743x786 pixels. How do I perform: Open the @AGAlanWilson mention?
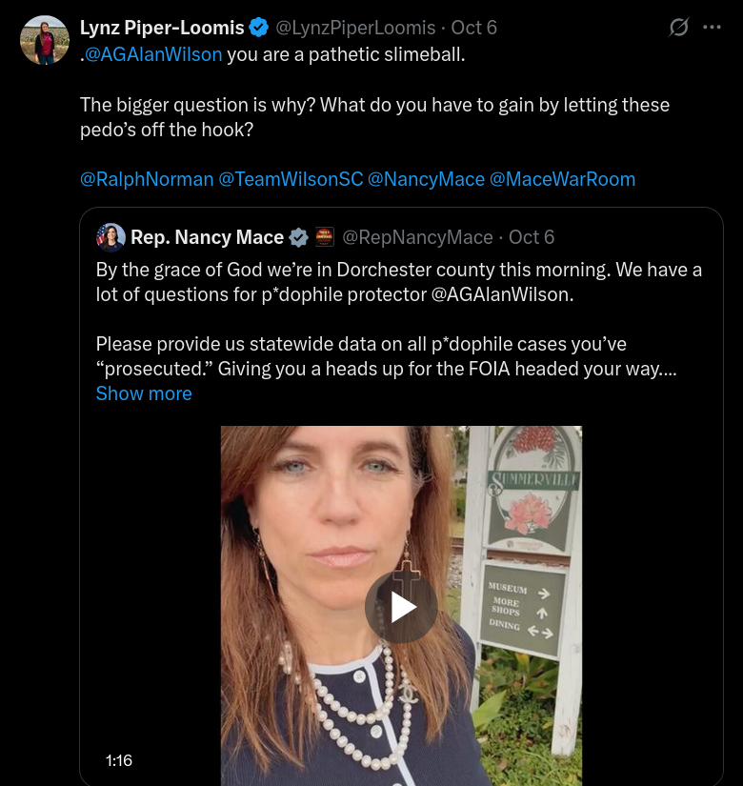[153, 53]
